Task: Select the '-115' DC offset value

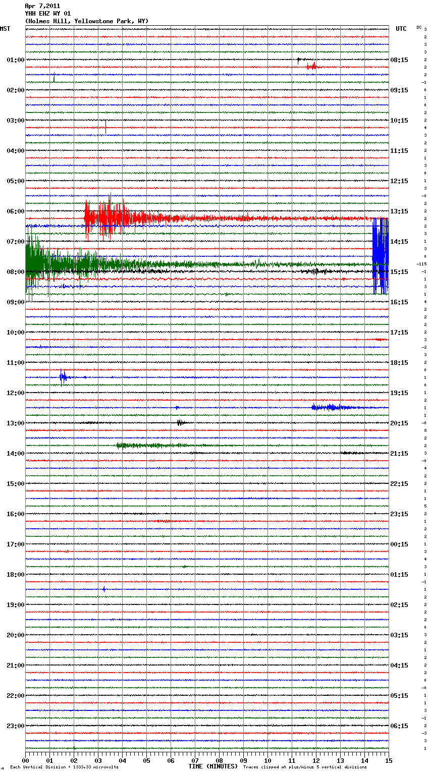Action: (421, 264)
